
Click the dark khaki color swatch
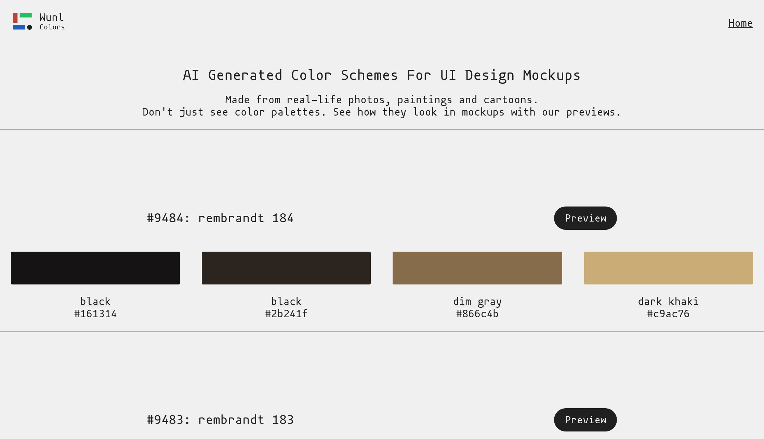pos(668,268)
